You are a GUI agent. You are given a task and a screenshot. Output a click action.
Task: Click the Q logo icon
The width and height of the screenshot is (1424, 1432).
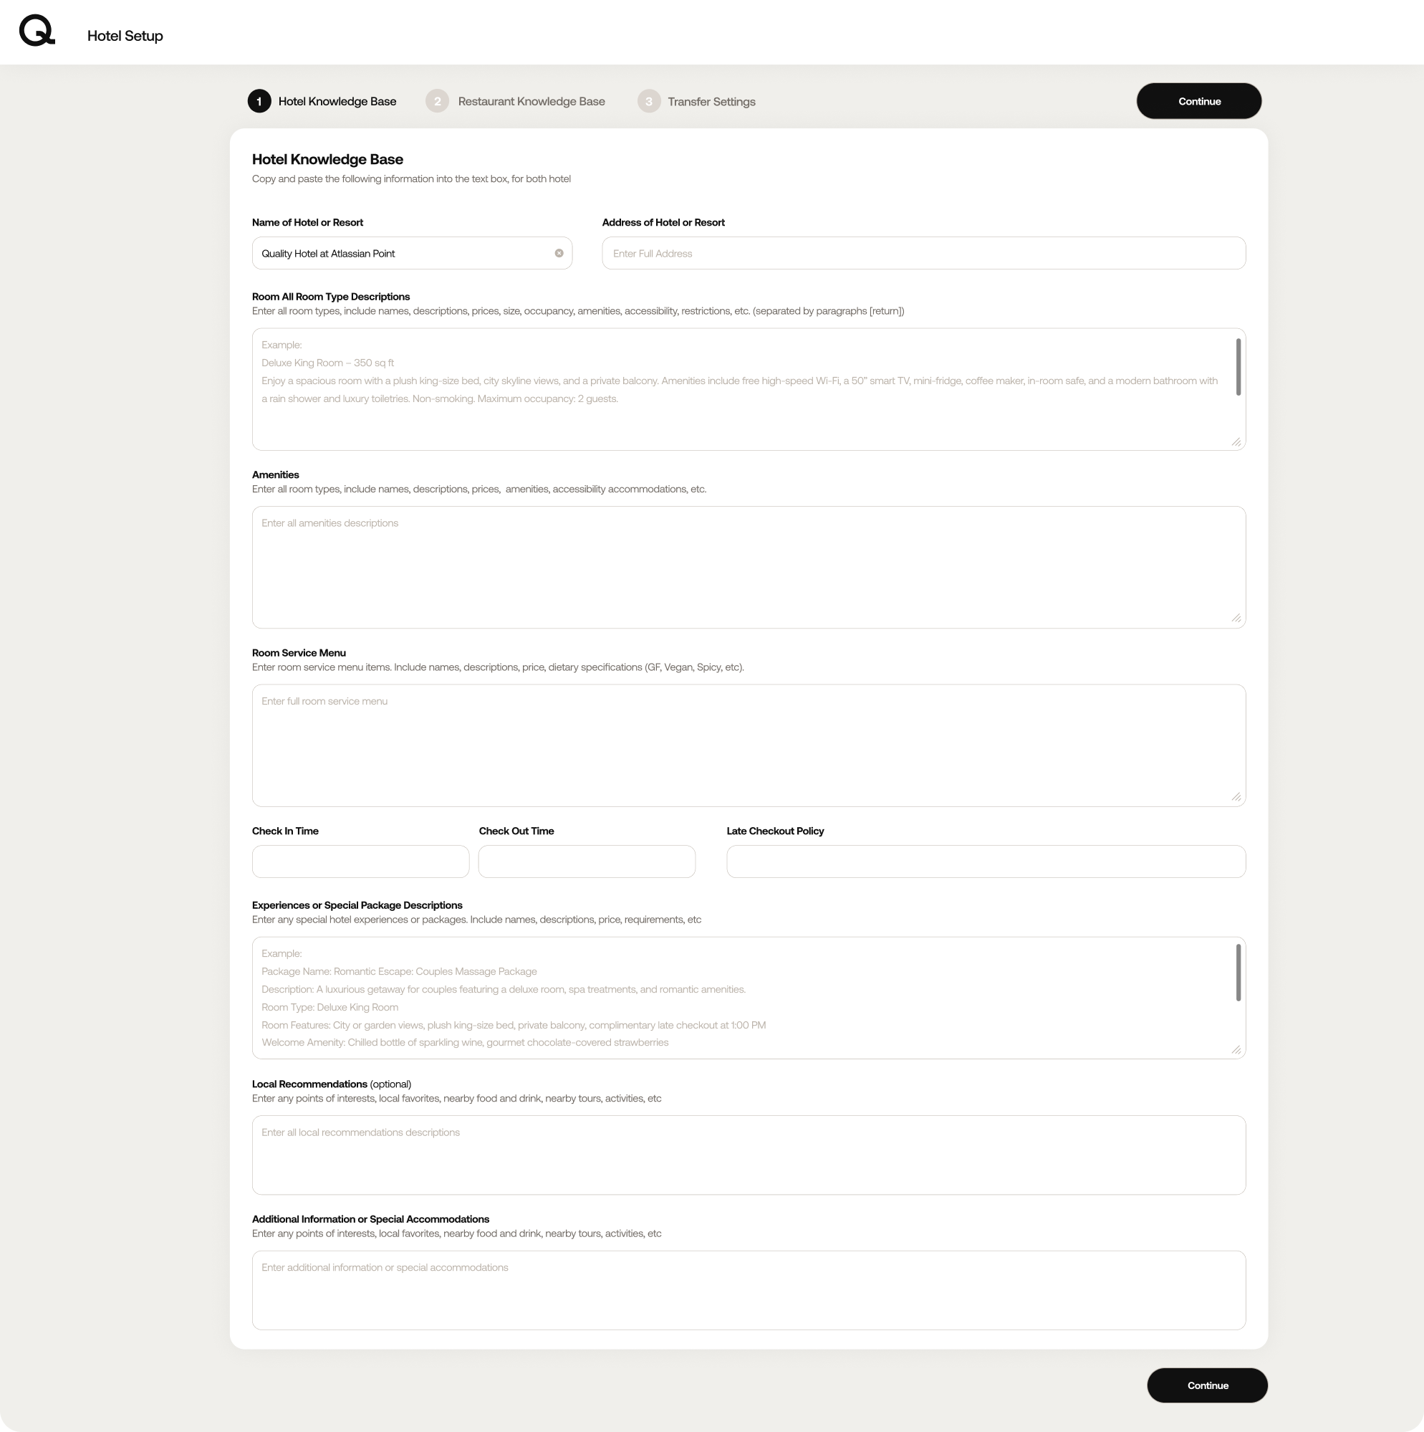point(37,32)
